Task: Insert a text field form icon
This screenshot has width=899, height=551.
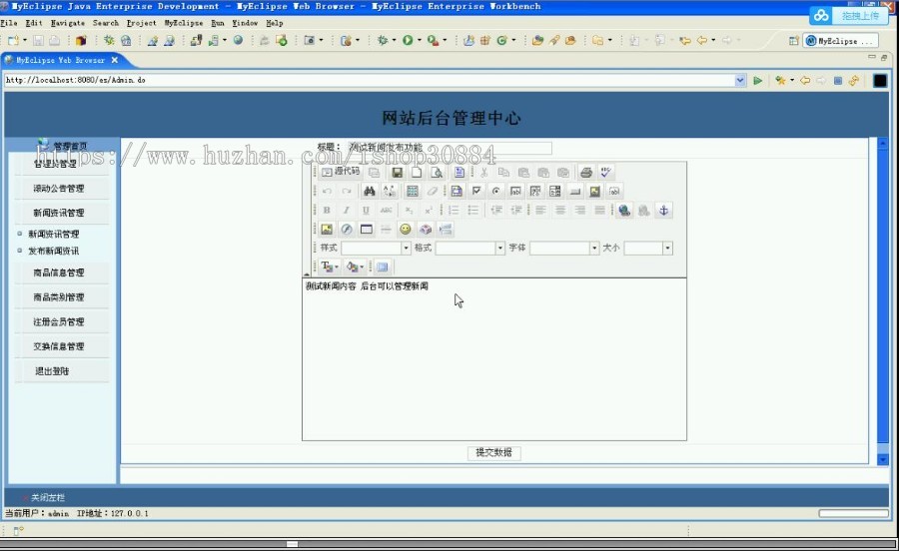Action: (515, 191)
